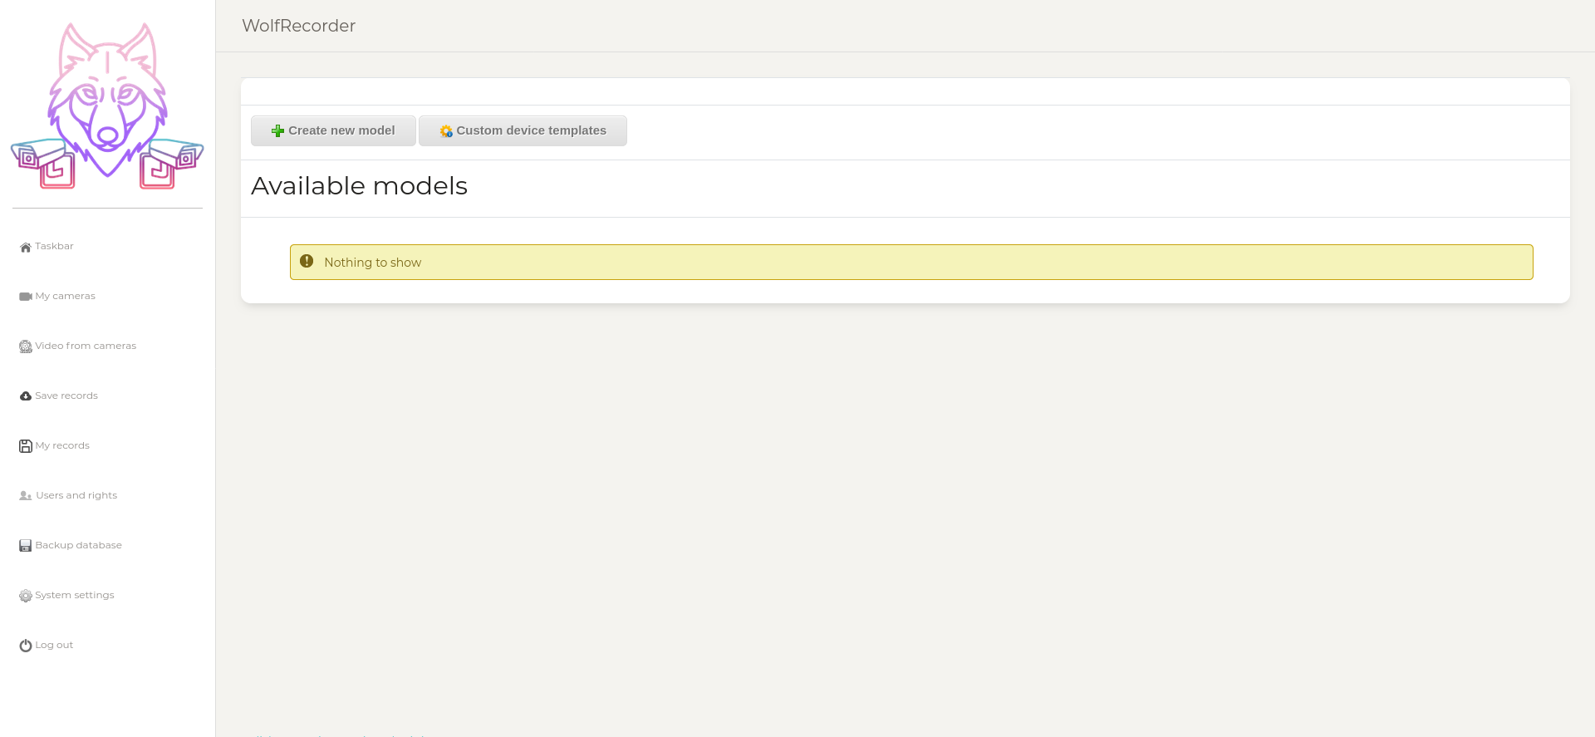Open the System settings menu entry

click(x=75, y=595)
